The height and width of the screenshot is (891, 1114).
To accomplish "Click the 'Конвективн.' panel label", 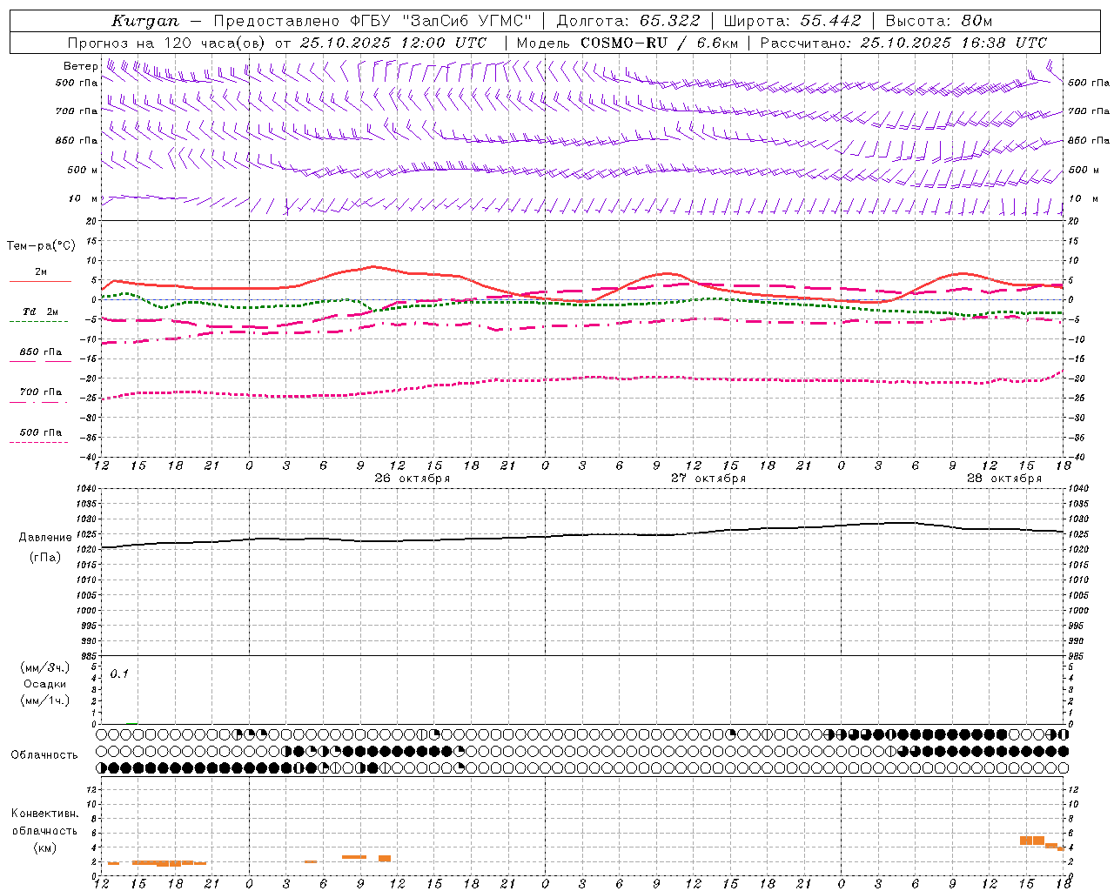I will point(44,814).
